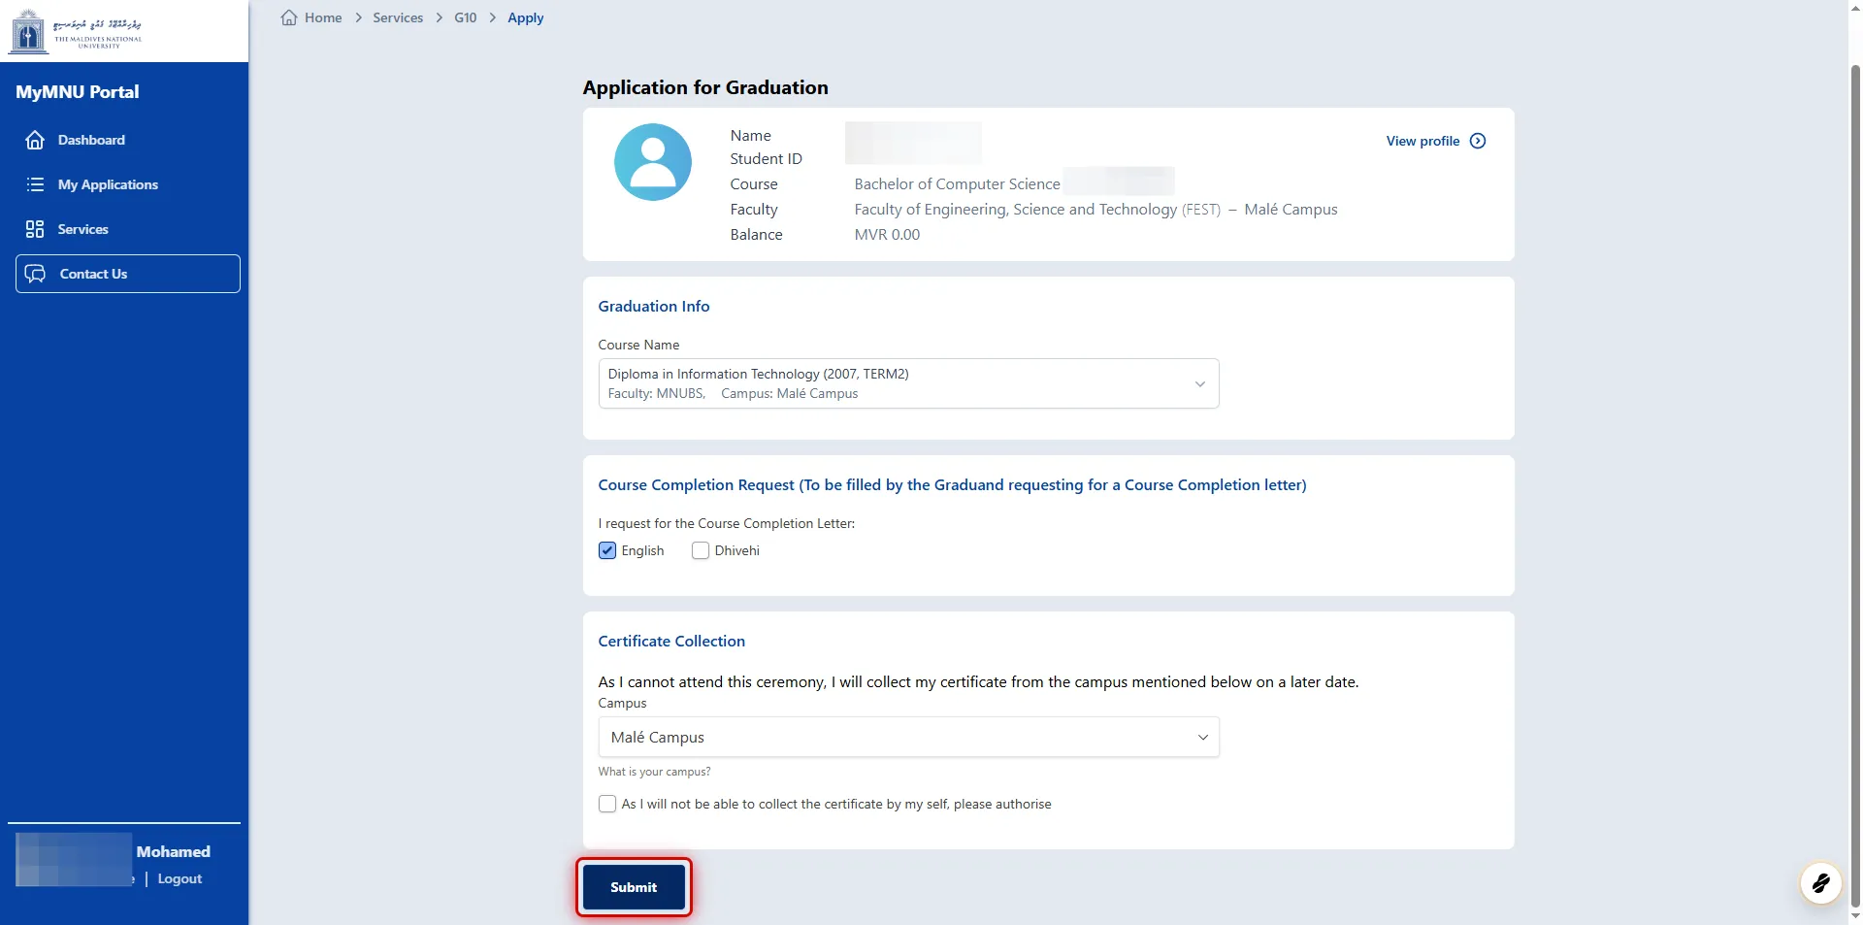Image resolution: width=1863 pixels, height=925 pixels.
Task: Click the Maldives National University logo
Action: coord(76,30)
